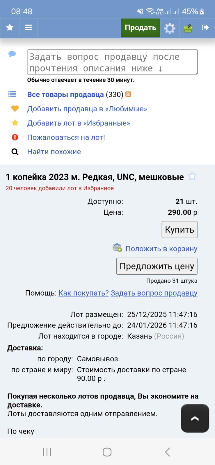Open the shopping basket icon in header
Viewport: 215px width, 465px height.
click(188, 28)
